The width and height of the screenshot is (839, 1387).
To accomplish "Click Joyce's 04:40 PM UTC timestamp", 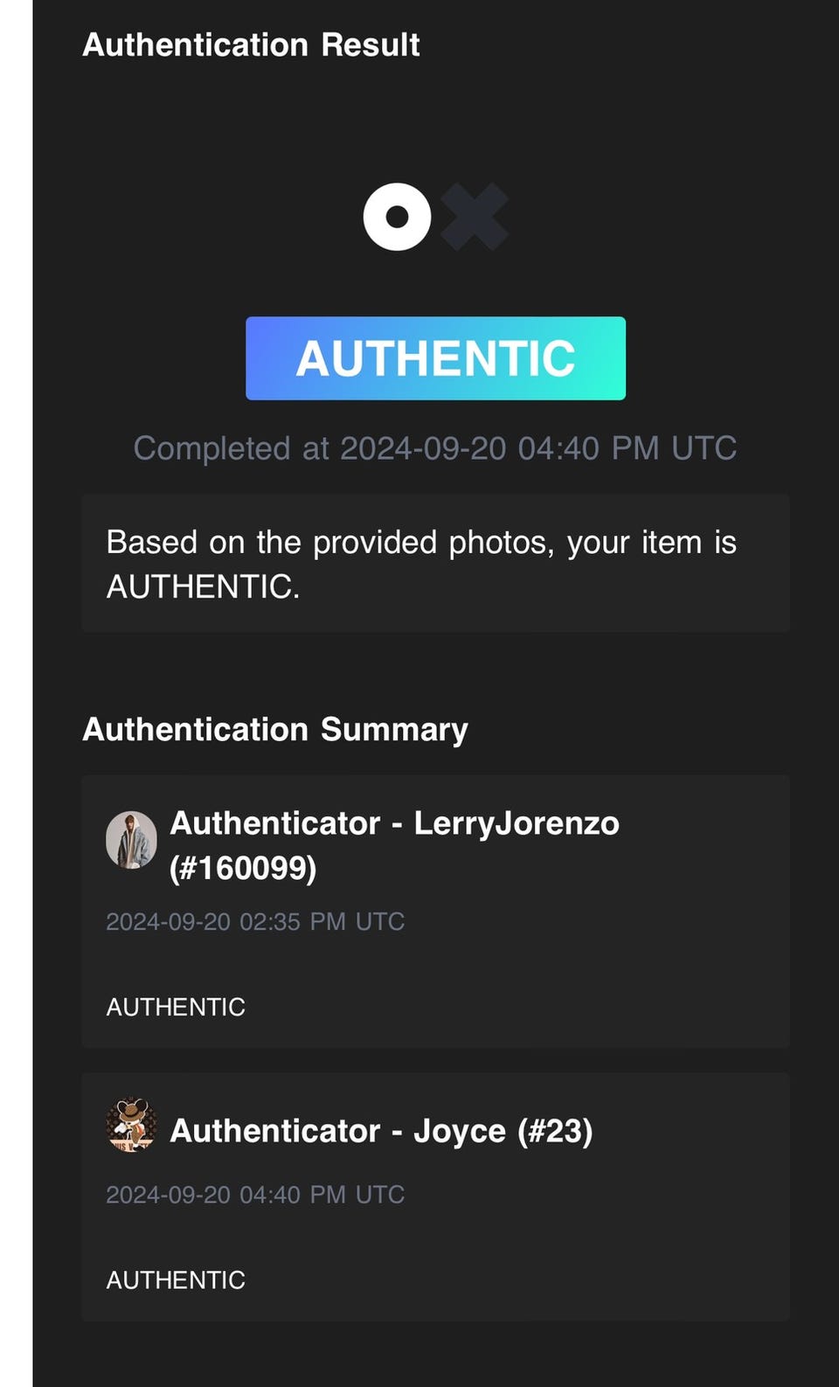I will [255, 1195].
